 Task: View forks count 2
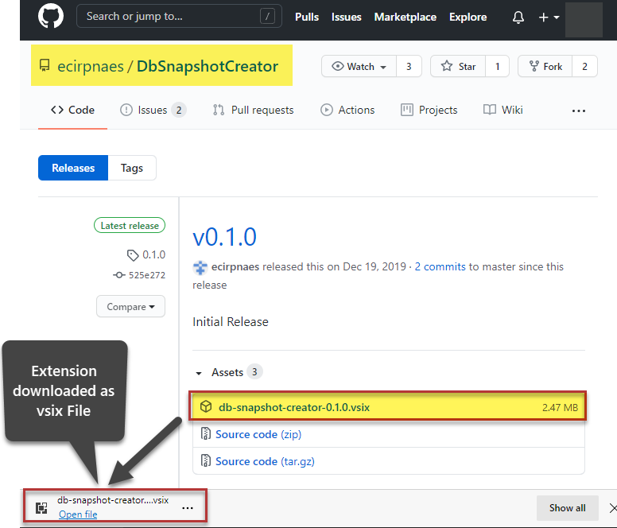pos(584,67)
